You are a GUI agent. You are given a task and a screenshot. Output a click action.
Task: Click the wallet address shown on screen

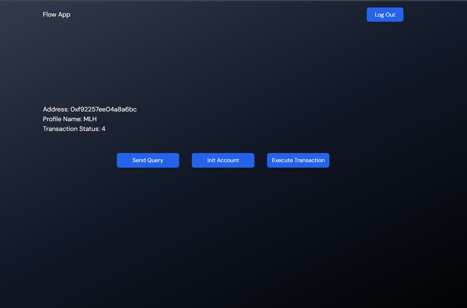(103, 109)
